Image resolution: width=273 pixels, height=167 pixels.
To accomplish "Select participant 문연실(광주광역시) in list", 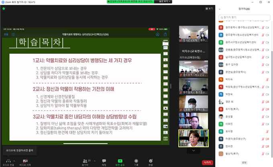I will [x=237, y=72].
